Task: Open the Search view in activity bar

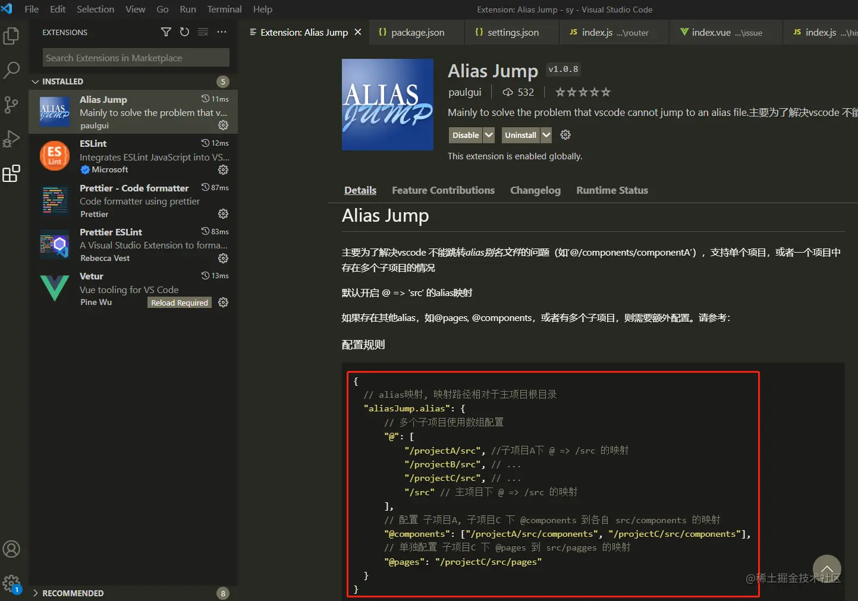Action: [11, 70]
